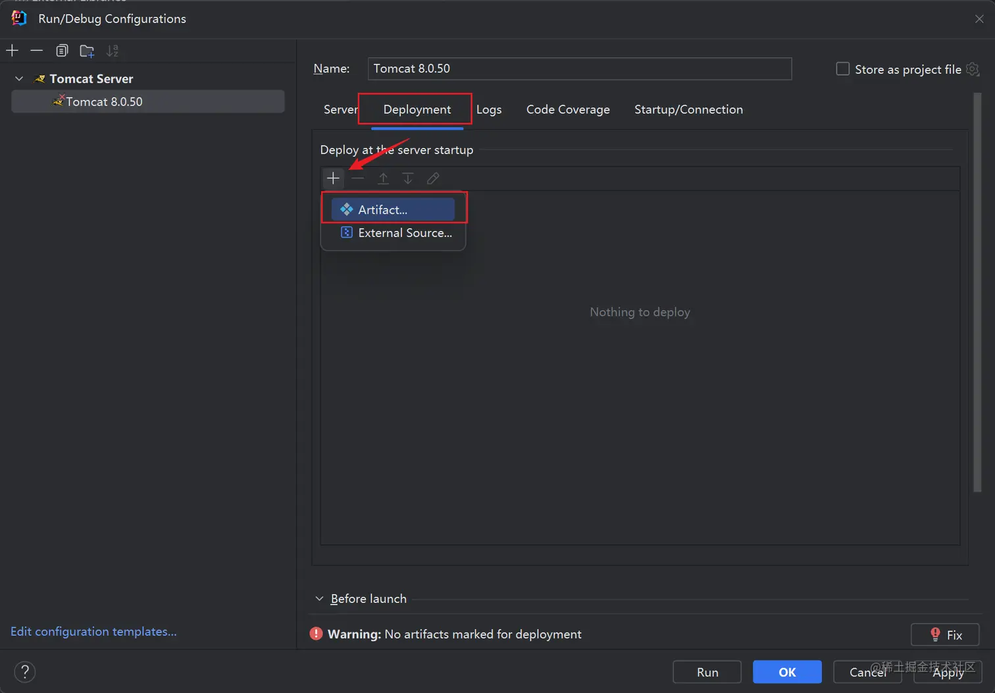
Task: Sort configurations alphabetically
Action: click(x=113, y=51)
